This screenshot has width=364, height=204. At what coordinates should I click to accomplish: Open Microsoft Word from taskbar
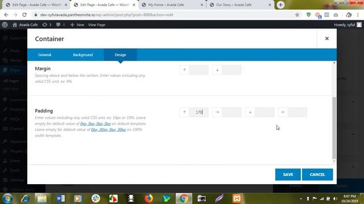pos(60,198)
